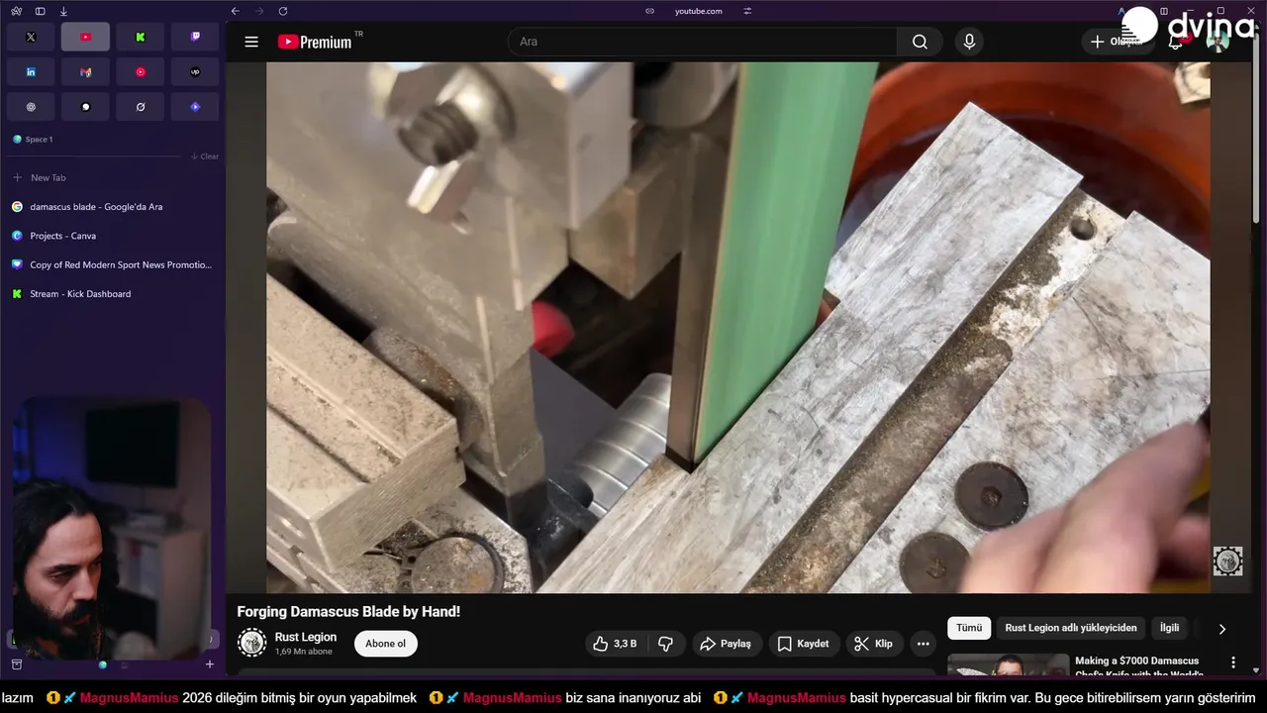Open the browser downloads icon
This screenshot has width=1267, height=713.
pos(63,11)
